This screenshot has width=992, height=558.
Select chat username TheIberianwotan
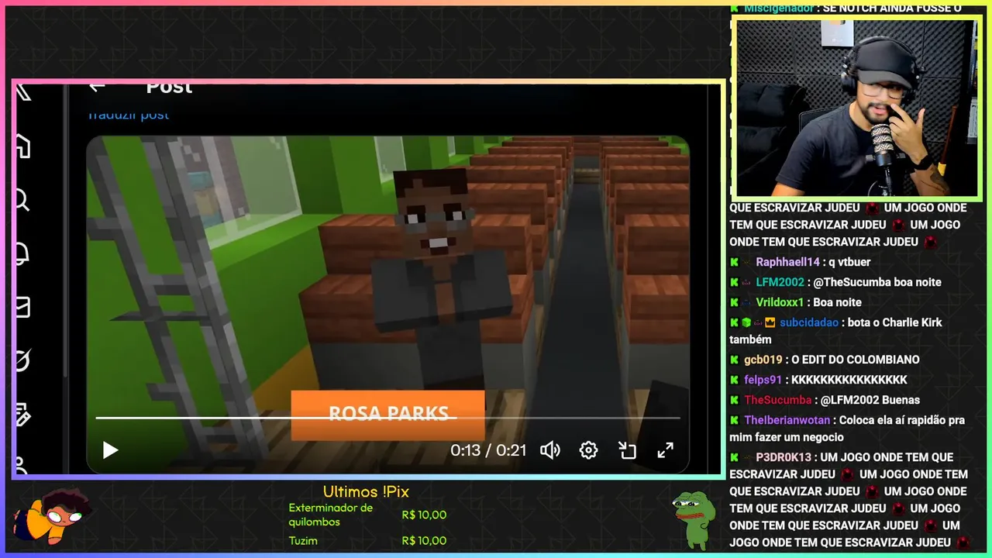[x=787, y=420]
